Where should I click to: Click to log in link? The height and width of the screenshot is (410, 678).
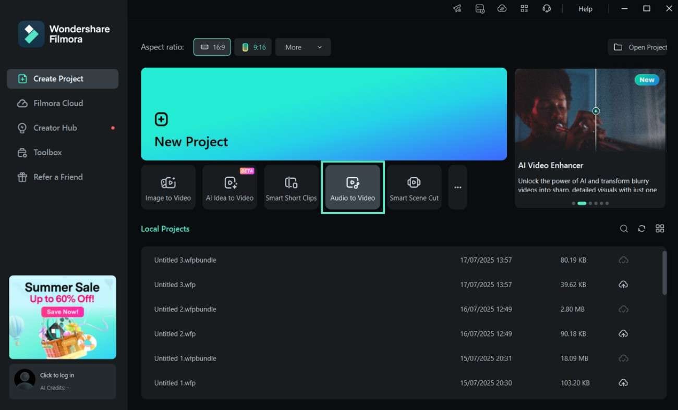tap(57, 375)
